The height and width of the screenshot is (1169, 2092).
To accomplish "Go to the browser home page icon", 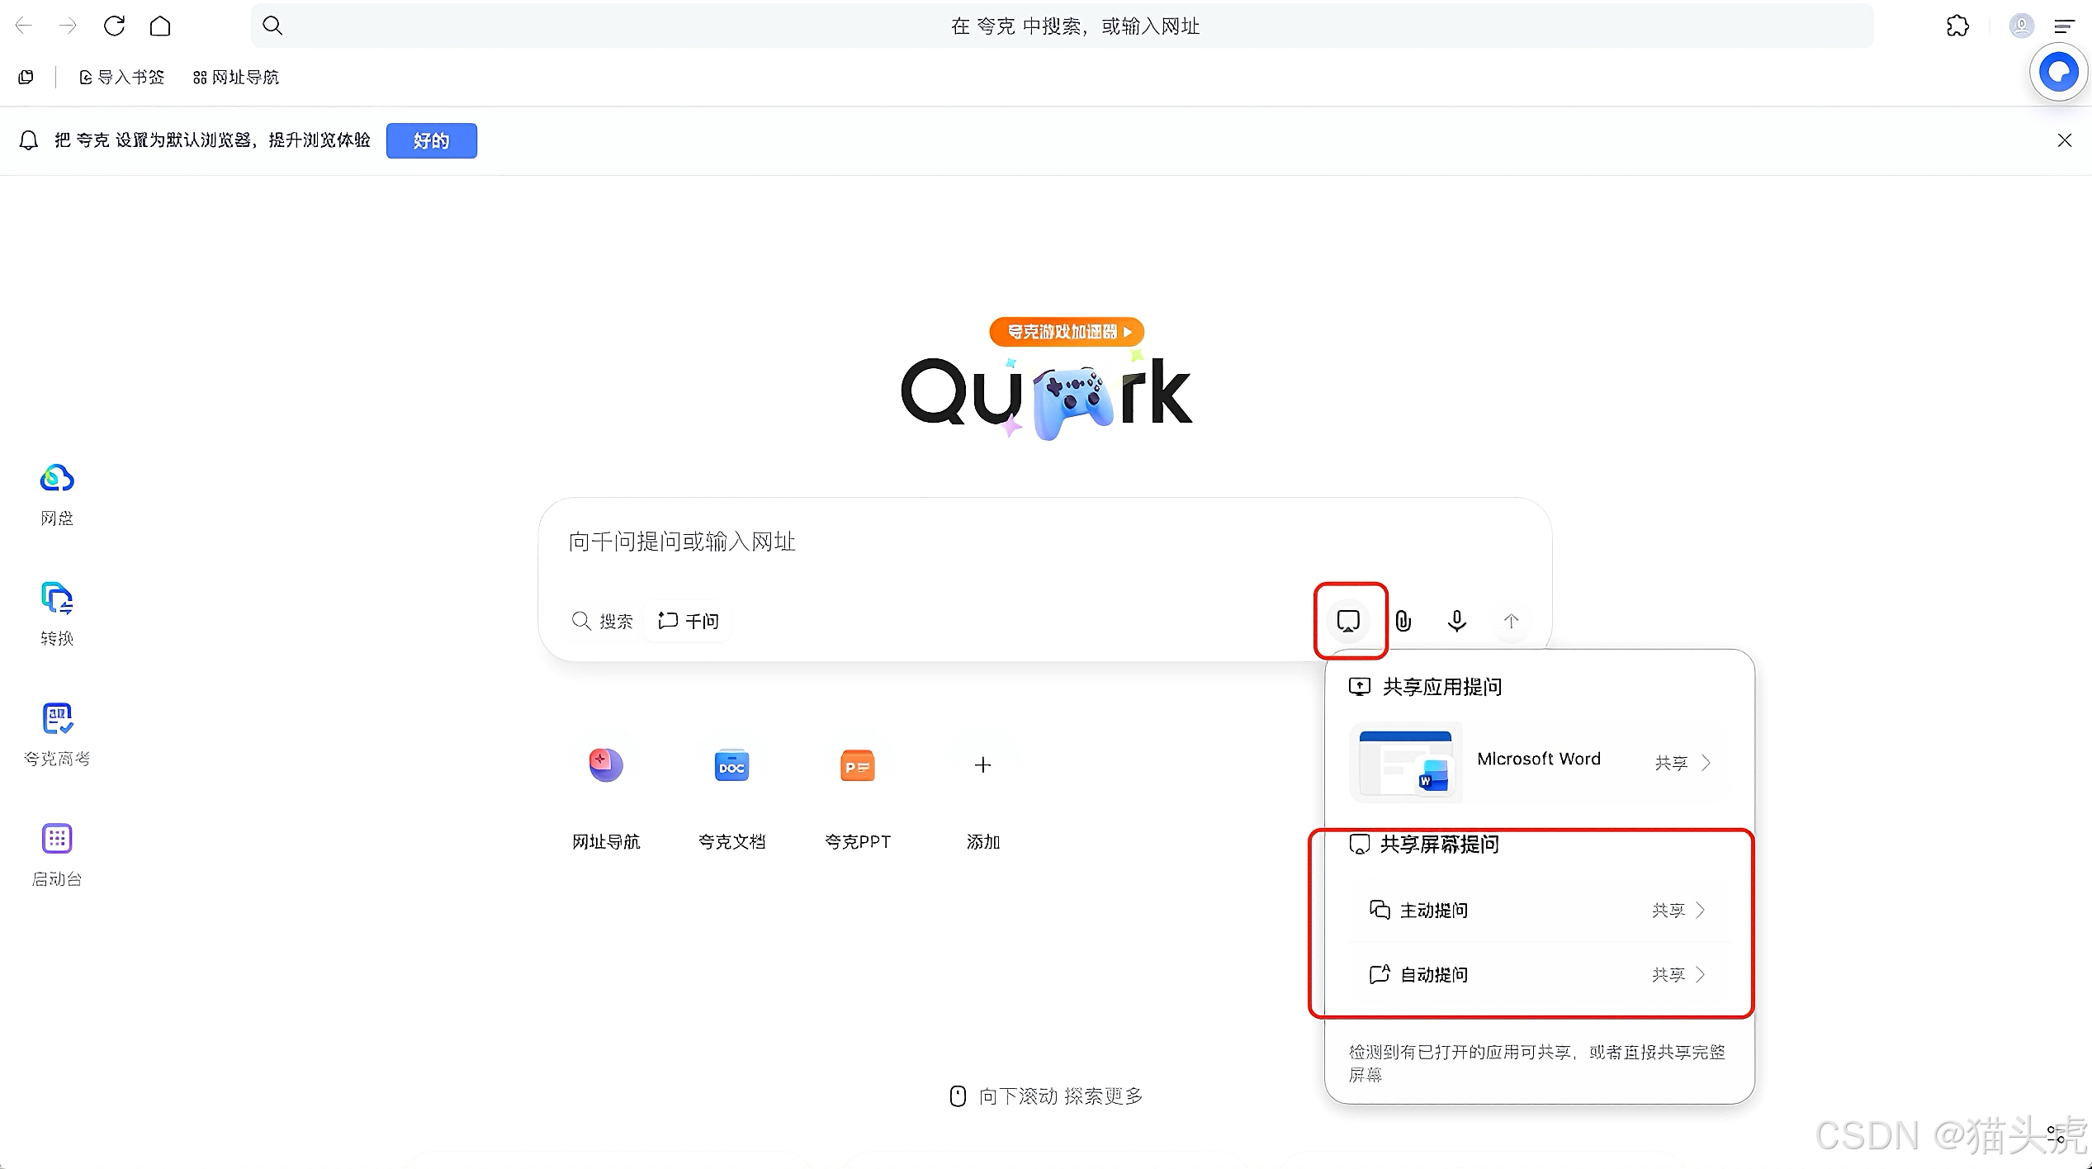I will coord(160,26).
